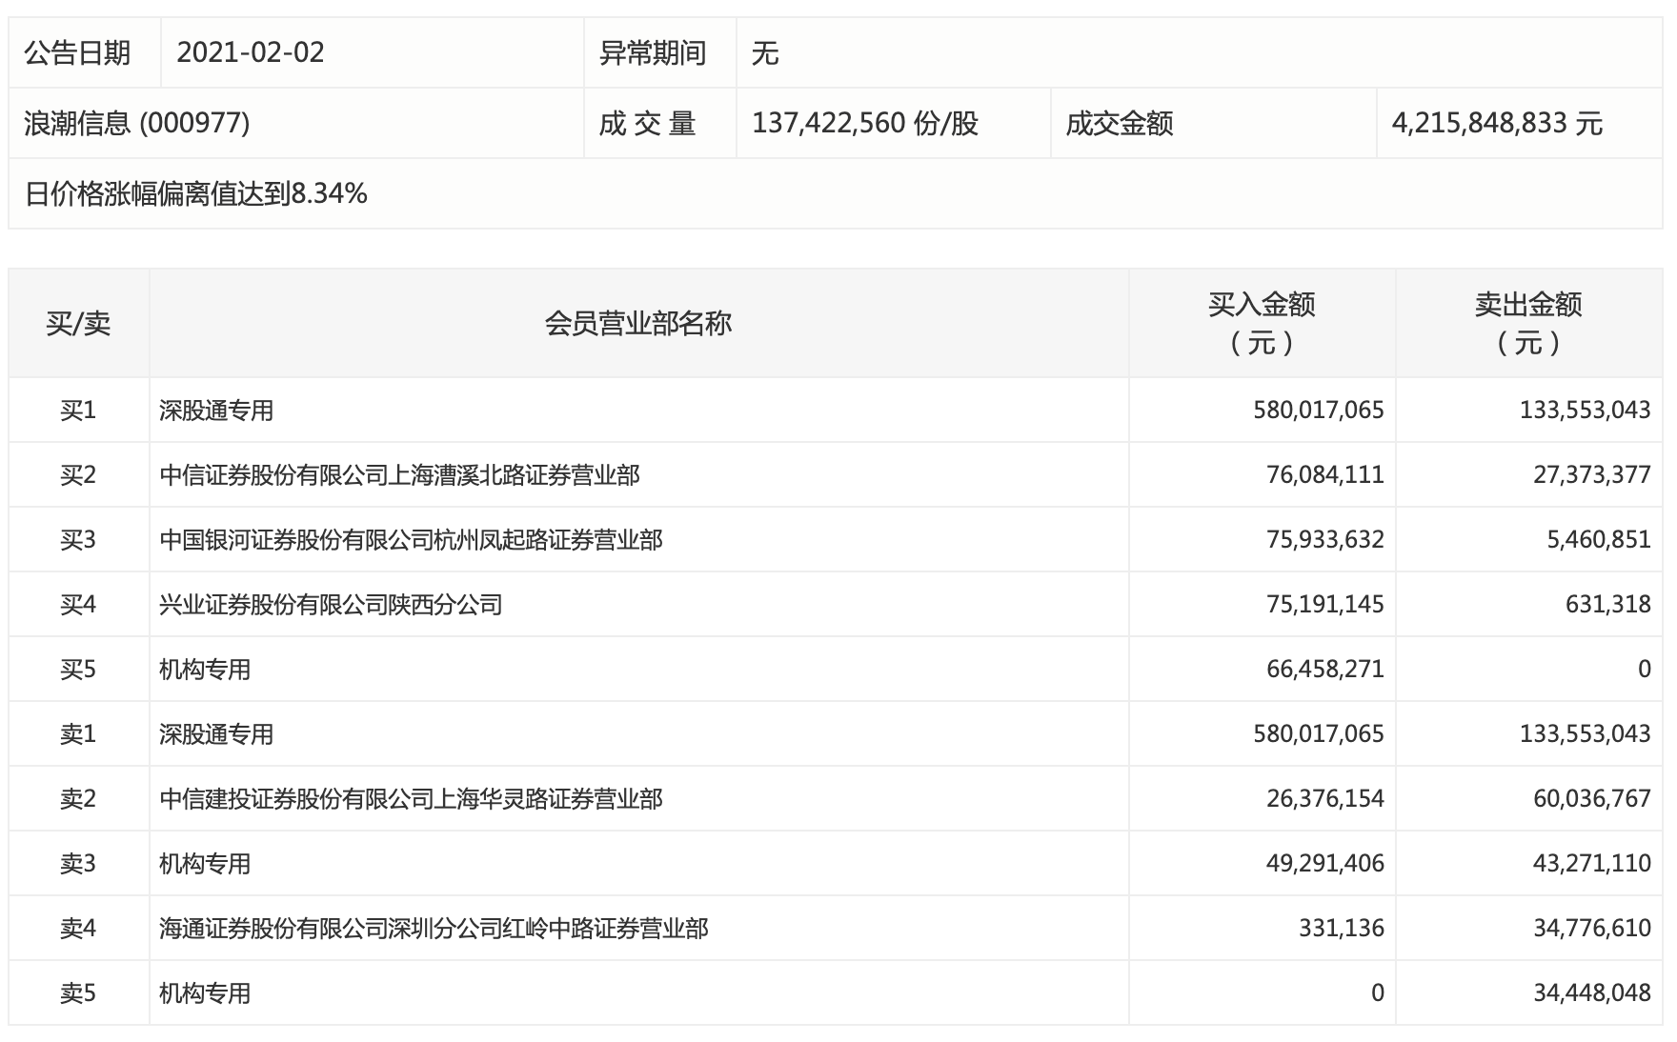The width and height of the screenshot is (1677, 1042).
Task: Click 机构专用 in the 买5 row
Action: (205, 669)
